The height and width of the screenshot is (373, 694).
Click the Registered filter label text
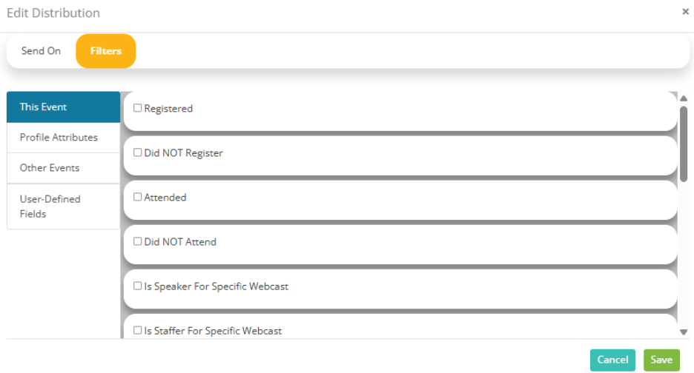[x=168, y=109]
